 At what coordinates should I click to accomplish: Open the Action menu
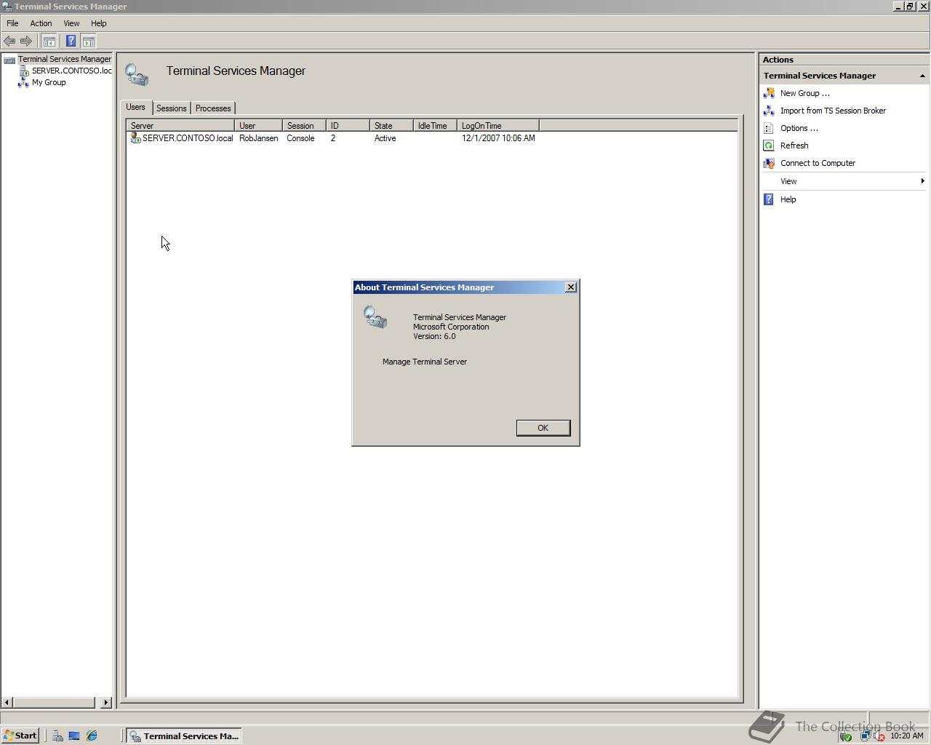click(x=41, y=23)
